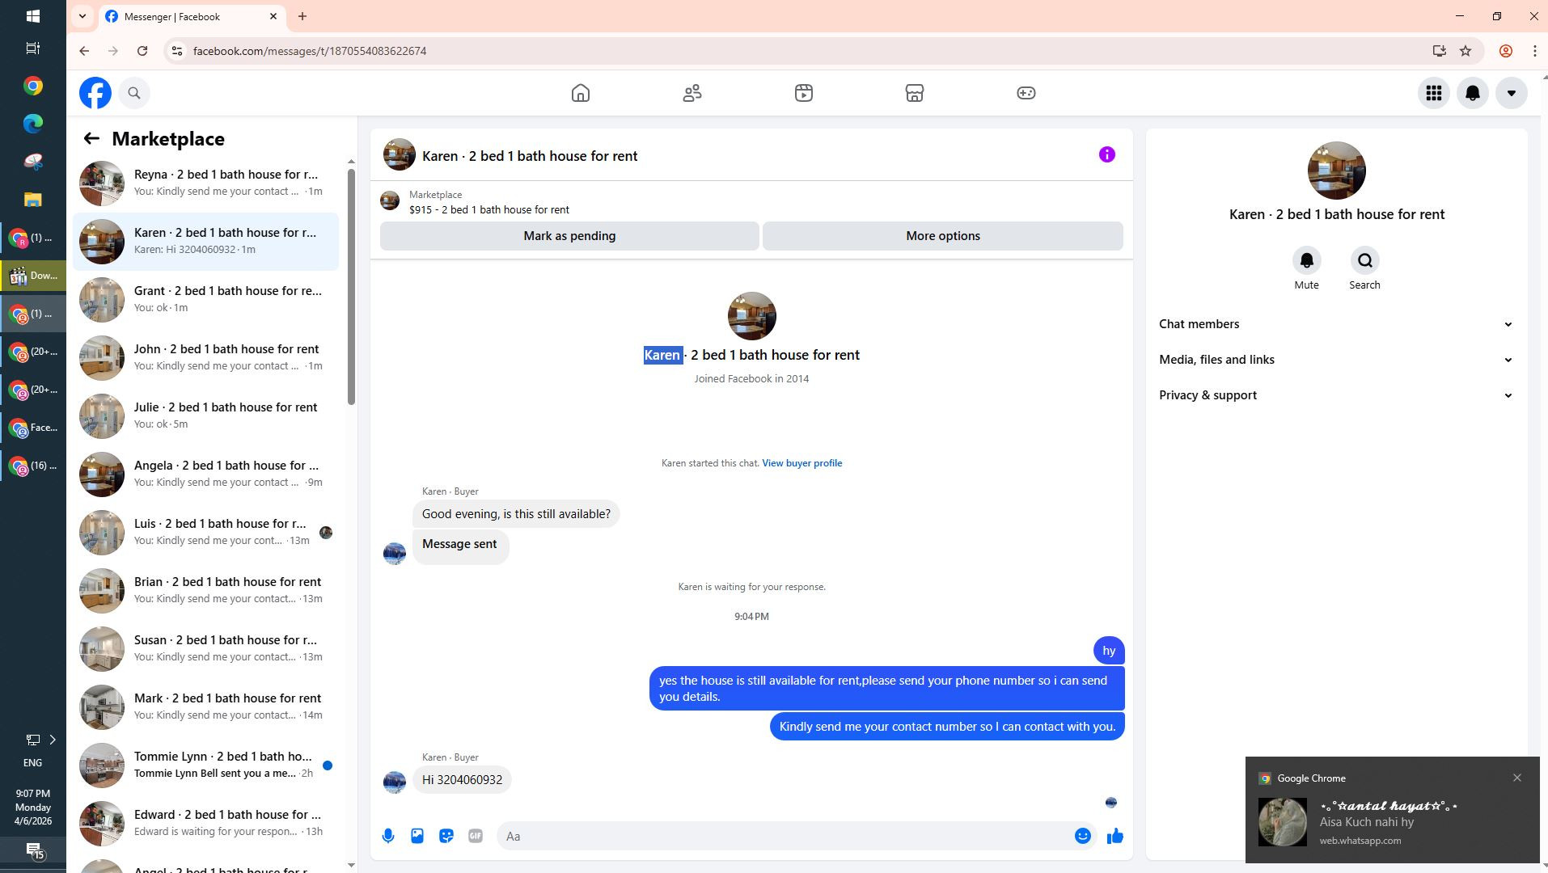Attach a photo with the image icon
The height and width of the screenshot is (873, 1548).
(417, 836)
